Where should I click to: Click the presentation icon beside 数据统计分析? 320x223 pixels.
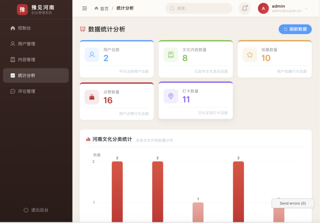[82, 29]
